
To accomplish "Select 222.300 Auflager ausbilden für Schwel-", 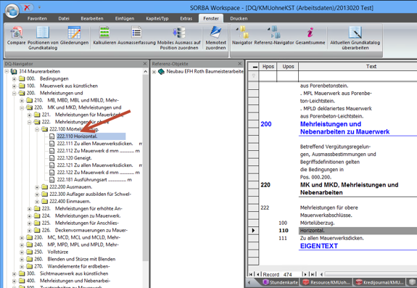I will 91,194.
